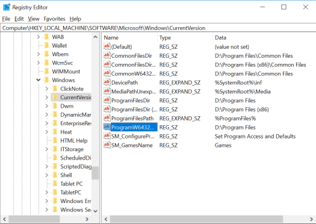The image size is (316, 224).
Task: Expand the Shell subkey
Action: click(x=46, y=175)
